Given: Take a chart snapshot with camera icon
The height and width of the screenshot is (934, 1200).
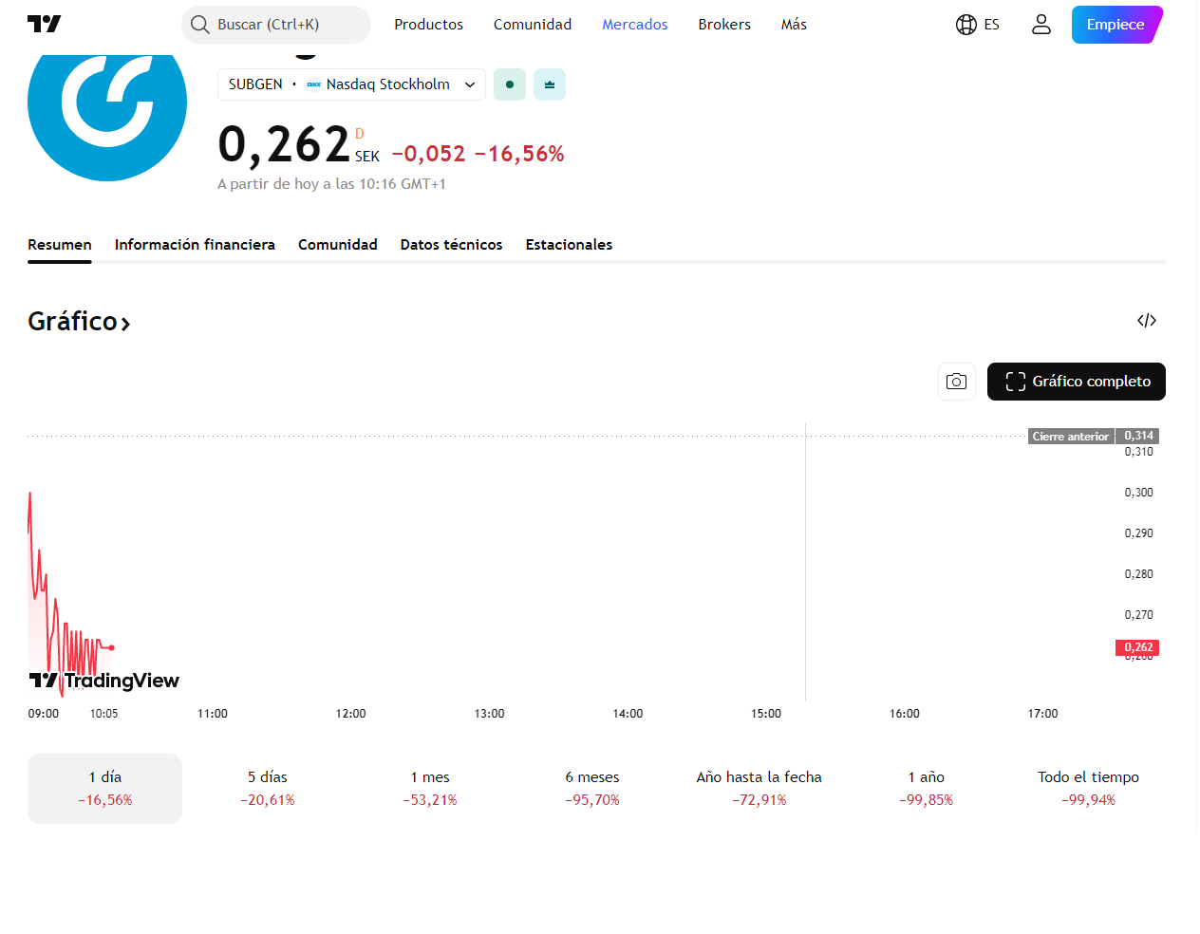Looking at the screenshot, I should pos(956,382).
